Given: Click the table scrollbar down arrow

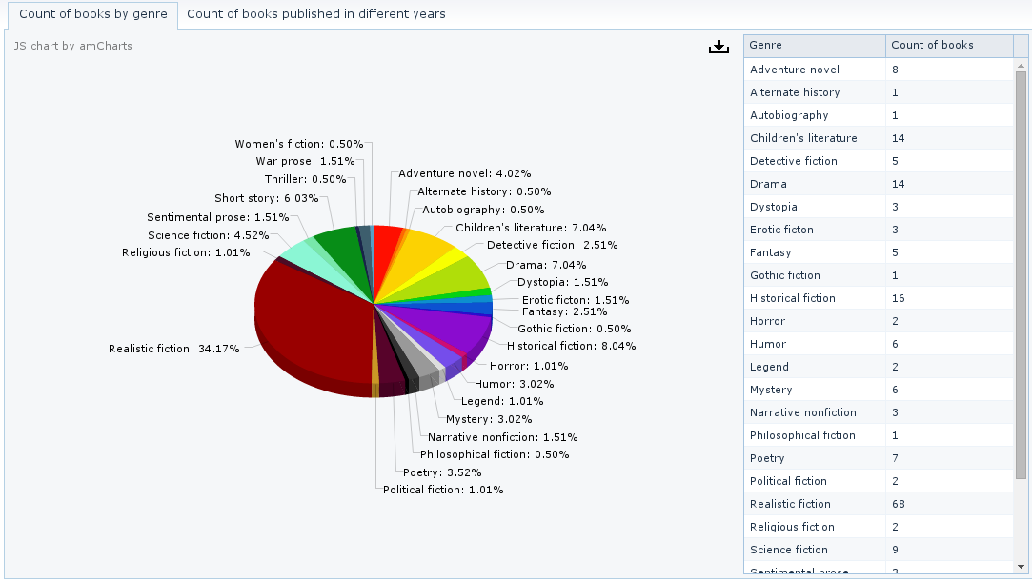Looking at the screenshot, I should pyautogui.click(x=1021, y=567).
